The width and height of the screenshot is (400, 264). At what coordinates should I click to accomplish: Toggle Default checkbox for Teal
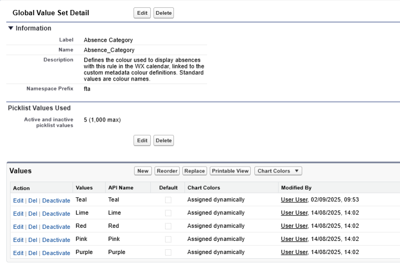coord(168,200)
